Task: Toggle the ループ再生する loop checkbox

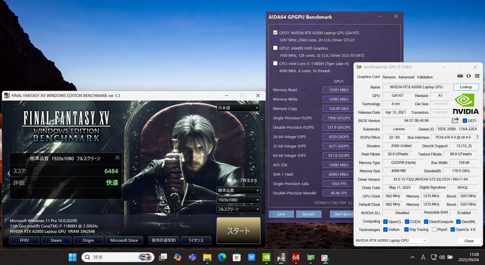Action: click(x=230, y=180)
